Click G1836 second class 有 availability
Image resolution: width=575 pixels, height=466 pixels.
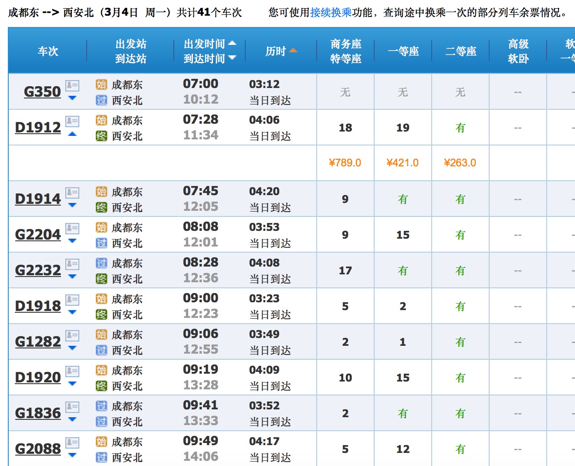click(460, 413)
